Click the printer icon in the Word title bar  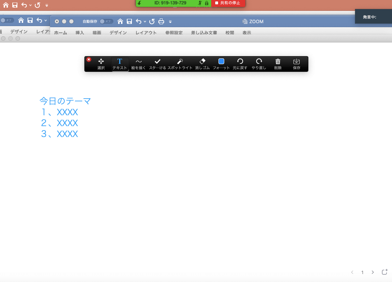(161, 21)
